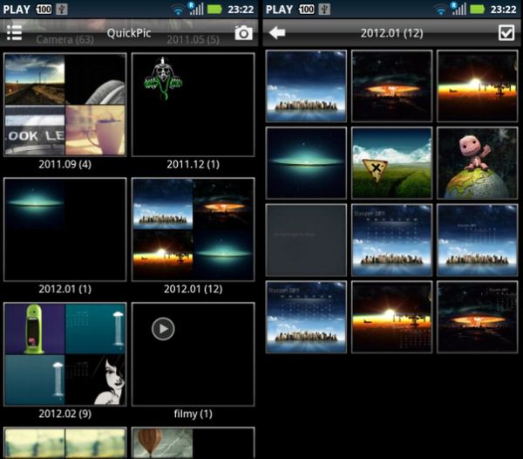Tap the play icon in filmy album
This screenshot has height=459, width=523.
[x=163, y=329]
